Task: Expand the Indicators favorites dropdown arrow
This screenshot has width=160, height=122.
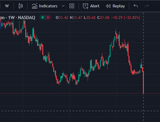Action: click(63, 6)
